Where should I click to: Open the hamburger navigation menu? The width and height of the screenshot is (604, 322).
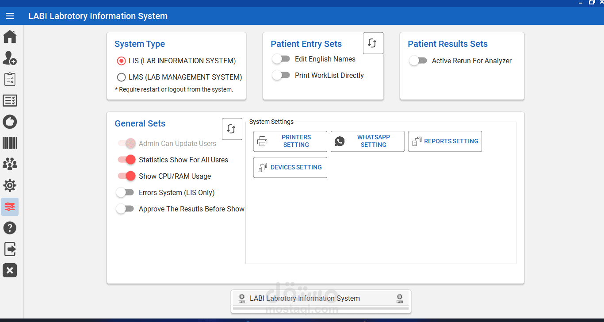click(x=10, y=16)
